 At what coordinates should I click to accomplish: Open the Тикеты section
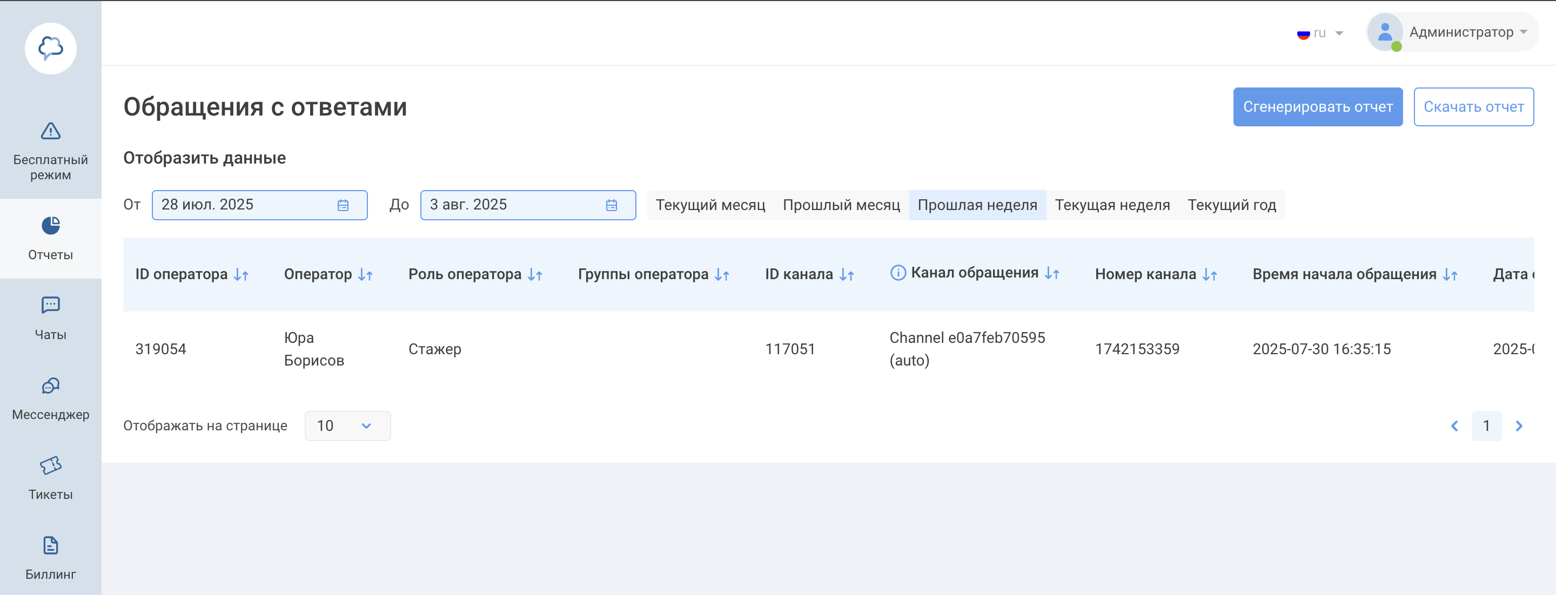pos(51,478)
